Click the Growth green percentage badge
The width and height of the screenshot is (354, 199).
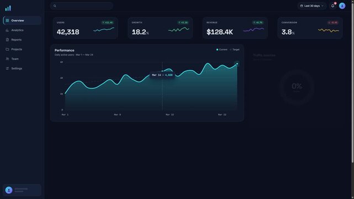point(183,23)
